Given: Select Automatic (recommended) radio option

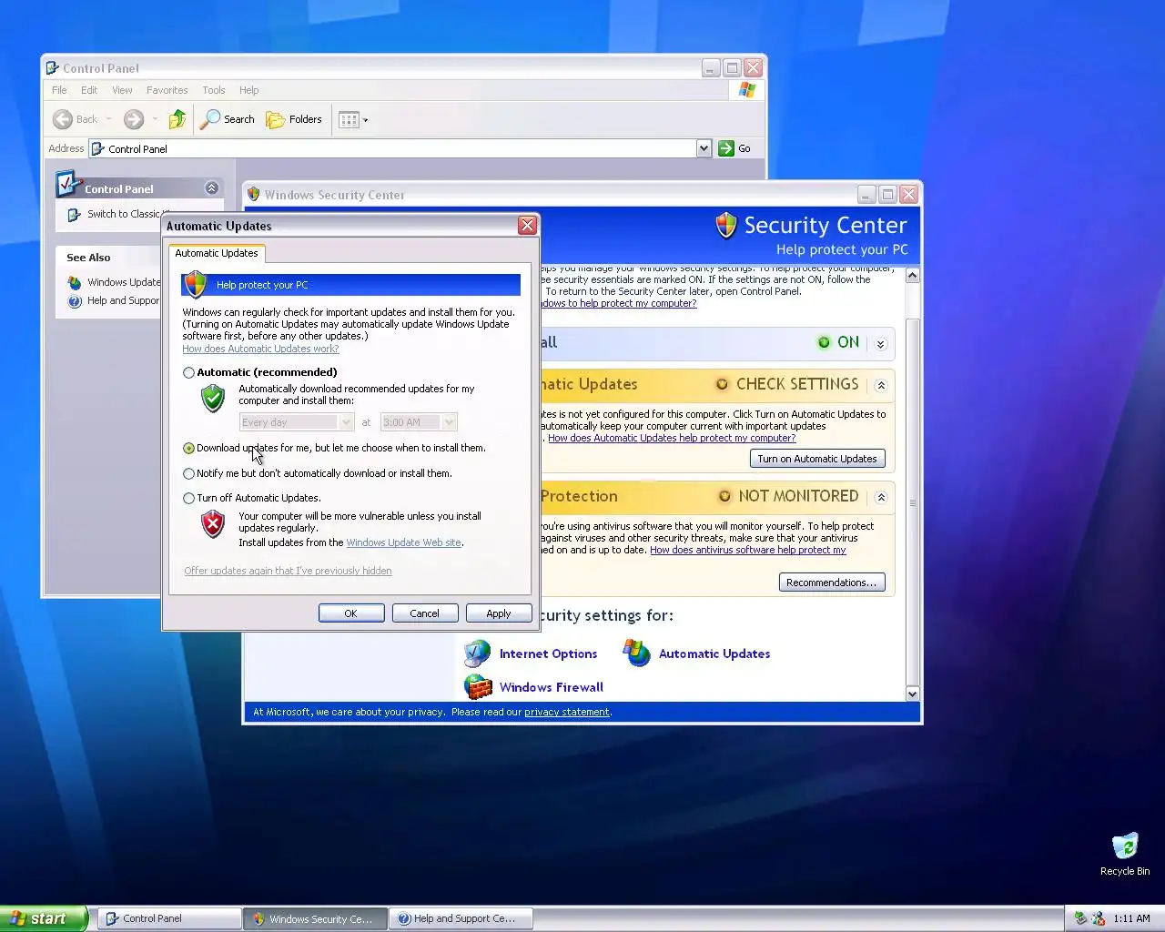Looking at the screenshot, I should tap(188, 372).
